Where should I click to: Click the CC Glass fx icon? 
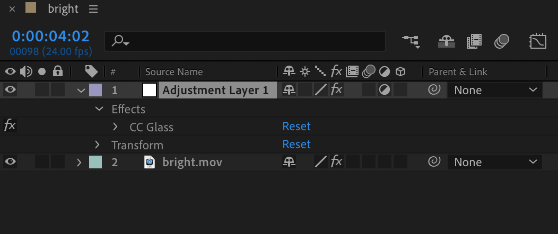coord(10,126)
